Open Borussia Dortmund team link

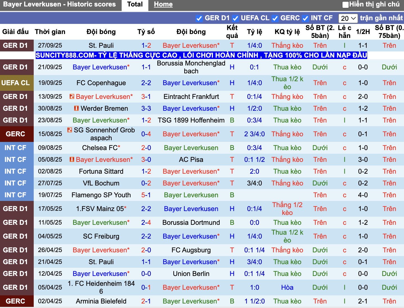click(191, 223)
